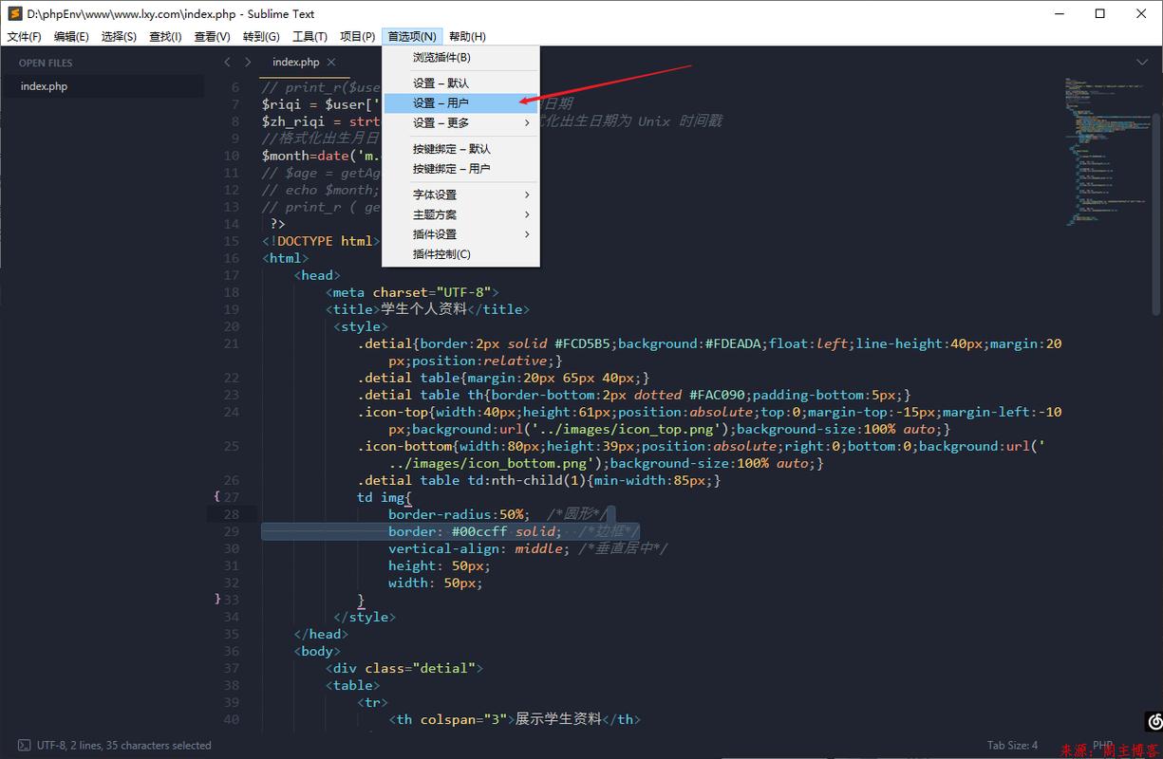Place cursor on the <meta charset="UTF-8"> line
1163x759 pixels.
coord(412,292)
